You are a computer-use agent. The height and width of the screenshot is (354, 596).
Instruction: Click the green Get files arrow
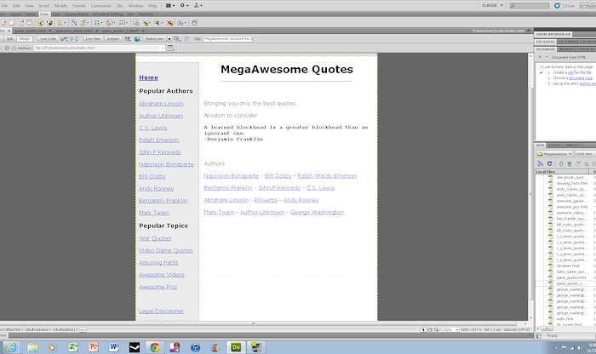[560, 163]
